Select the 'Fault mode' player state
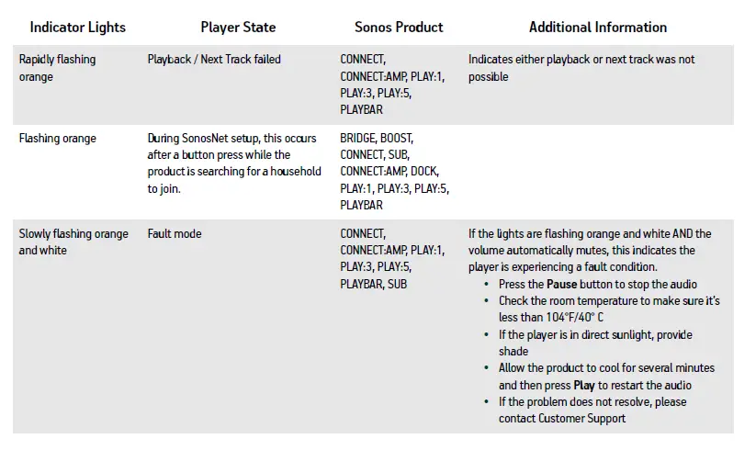 coord(175,234)
